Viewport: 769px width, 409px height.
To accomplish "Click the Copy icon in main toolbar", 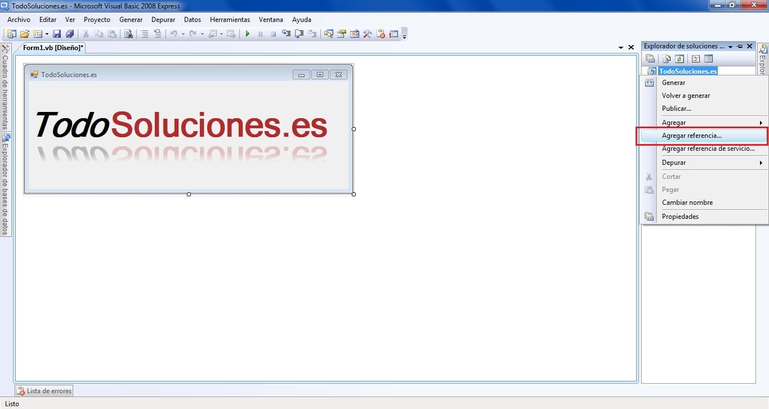I will tap(99, 34).
